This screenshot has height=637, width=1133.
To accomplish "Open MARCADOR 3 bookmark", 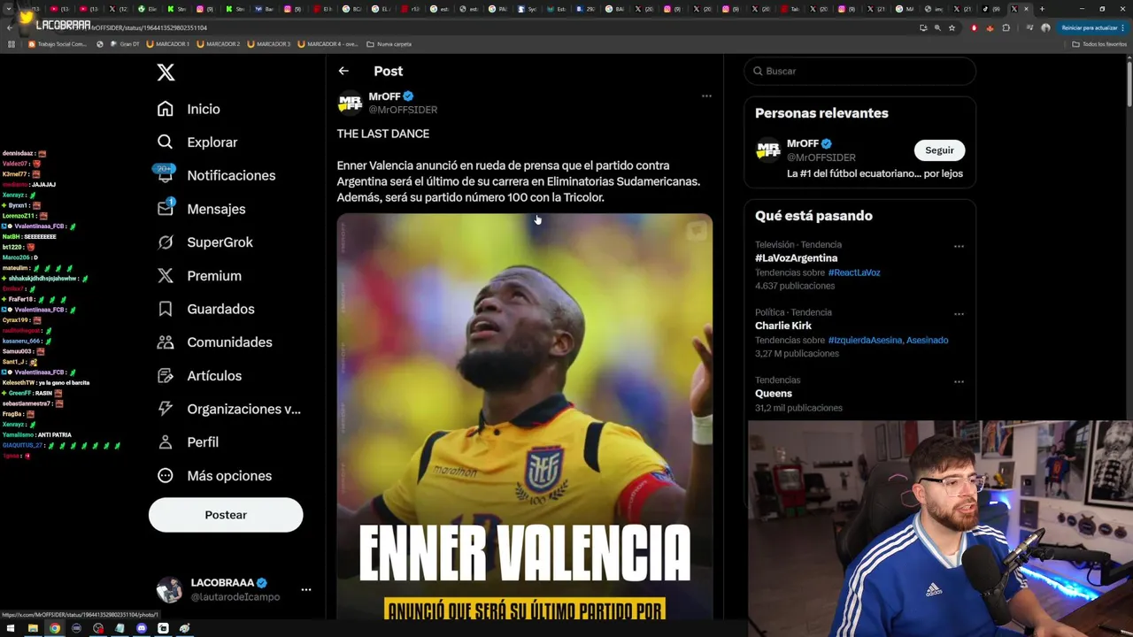I will [269, 43].
